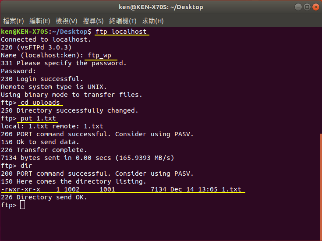Open the 編輯(E) edit menu
Image resolution: width=322 pixels, height=241 pixels.
point(39,21)
